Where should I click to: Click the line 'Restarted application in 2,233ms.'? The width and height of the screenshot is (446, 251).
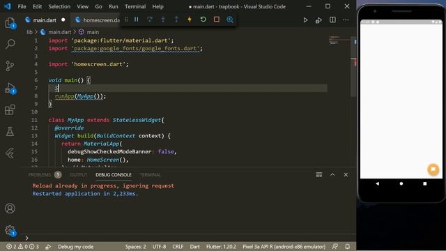tap(85, 194)
